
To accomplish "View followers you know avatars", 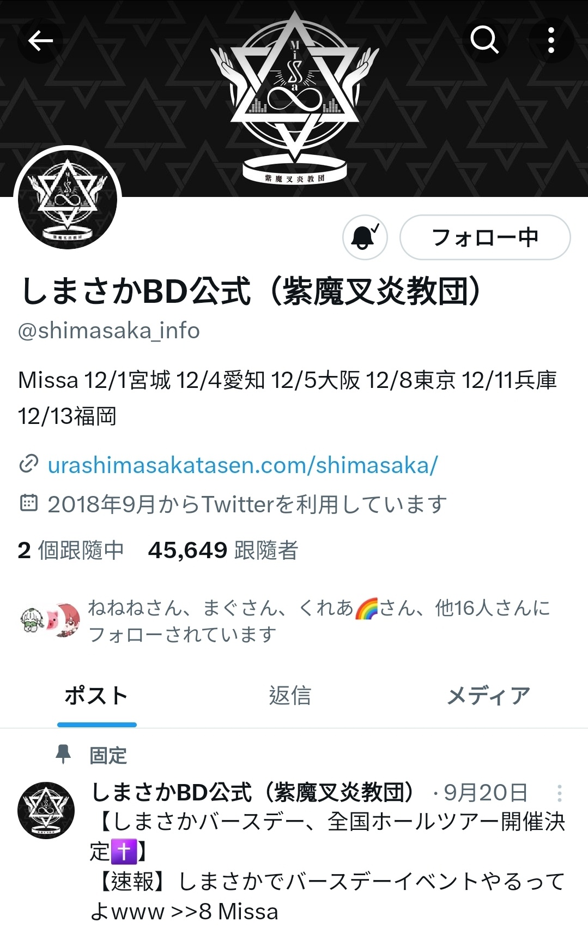I will [50, 620].
